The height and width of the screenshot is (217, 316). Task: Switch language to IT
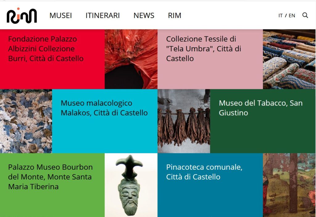(280, 15)
